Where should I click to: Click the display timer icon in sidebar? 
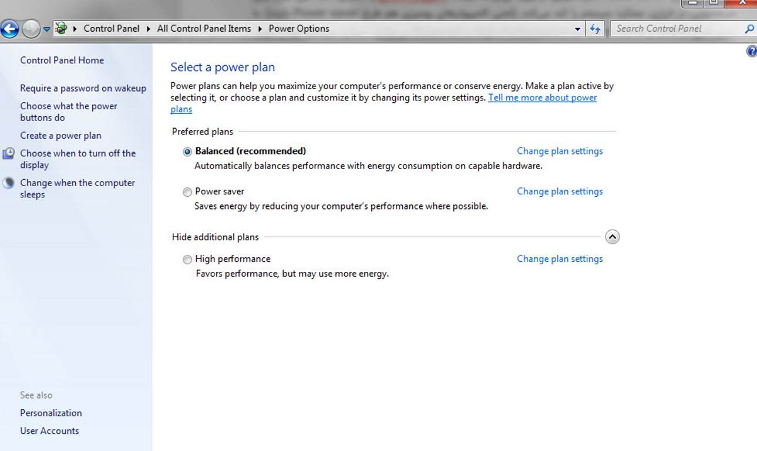[x=8, y=154]
